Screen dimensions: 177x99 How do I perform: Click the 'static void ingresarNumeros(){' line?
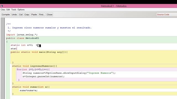(35, 66)
